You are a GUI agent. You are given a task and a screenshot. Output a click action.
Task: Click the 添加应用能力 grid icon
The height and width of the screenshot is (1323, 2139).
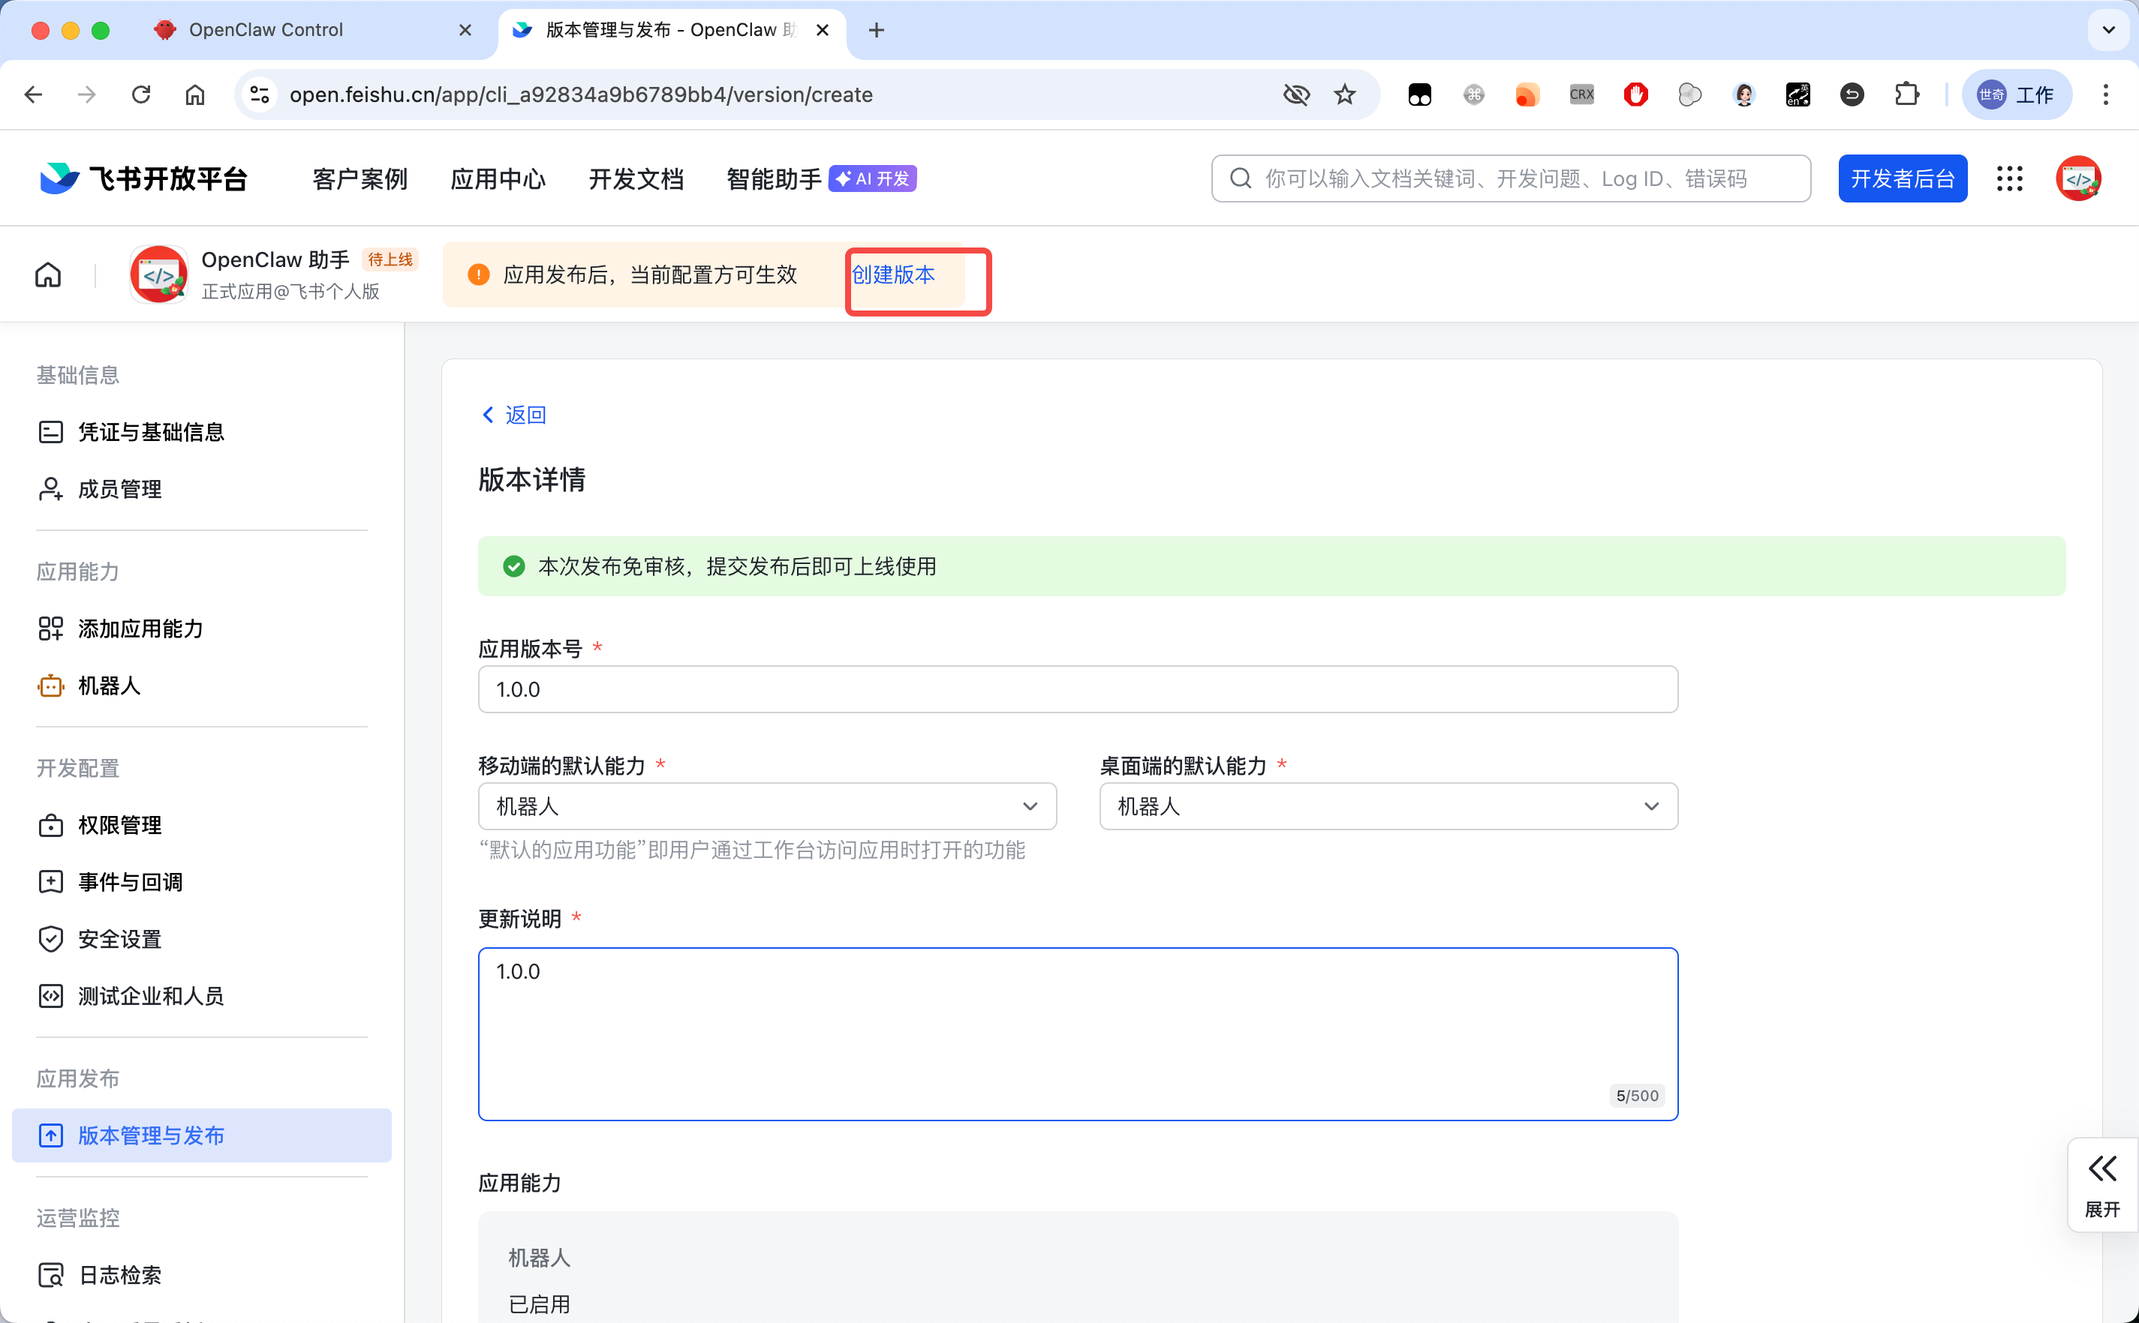pyautogui.click(x=51, y=628)
